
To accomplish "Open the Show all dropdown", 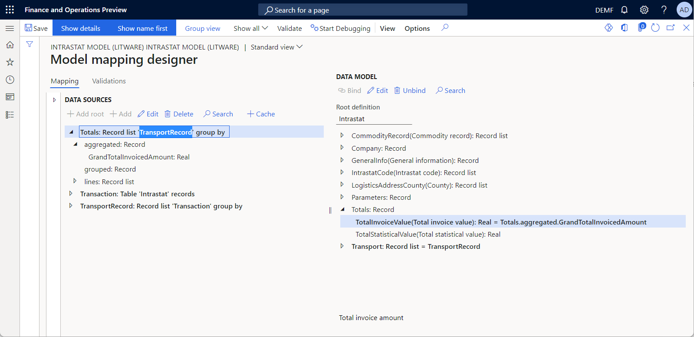I will coord(251,28).
